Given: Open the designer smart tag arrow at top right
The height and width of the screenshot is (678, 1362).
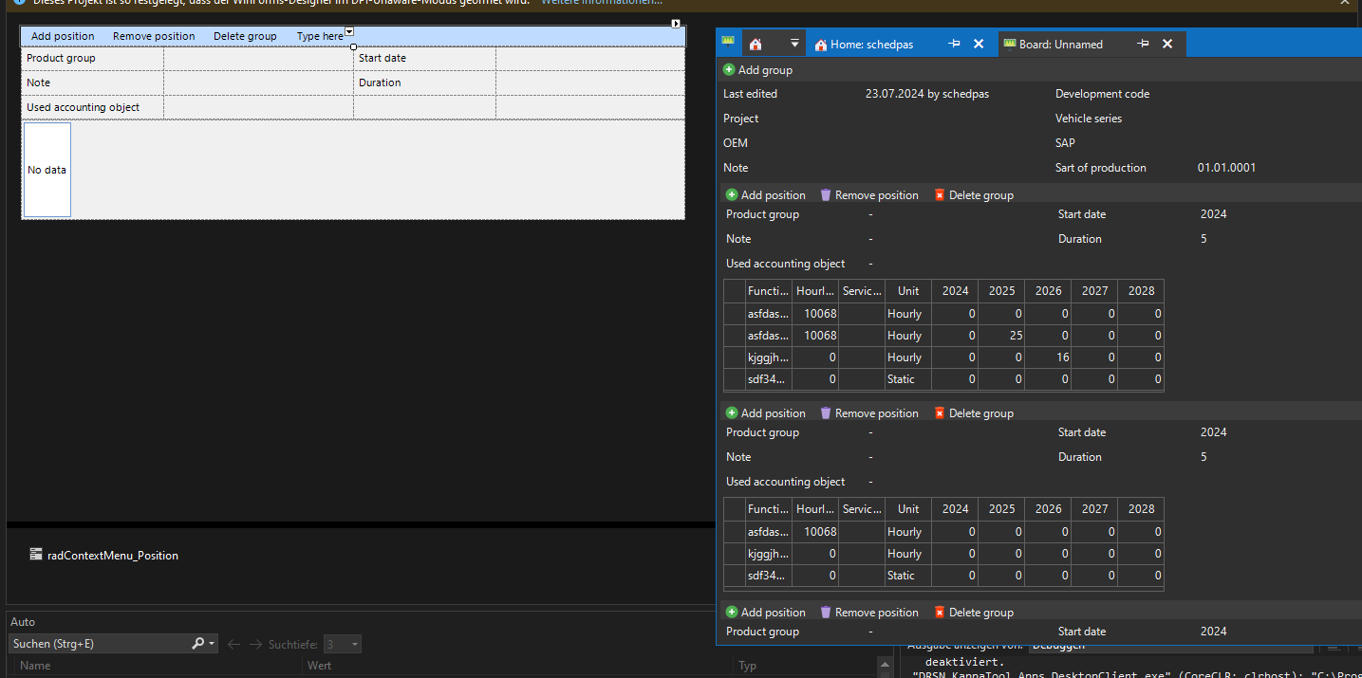Looking at the screenshot, I should tap(676, 23).
